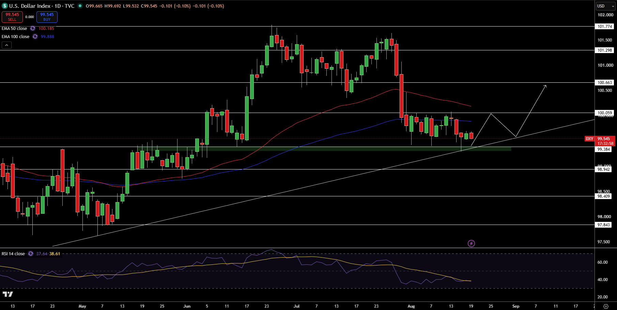The width and height of the screenshot is (617, 310).
Task: Click the 101.774 price level label
Action: pos(605,27)
